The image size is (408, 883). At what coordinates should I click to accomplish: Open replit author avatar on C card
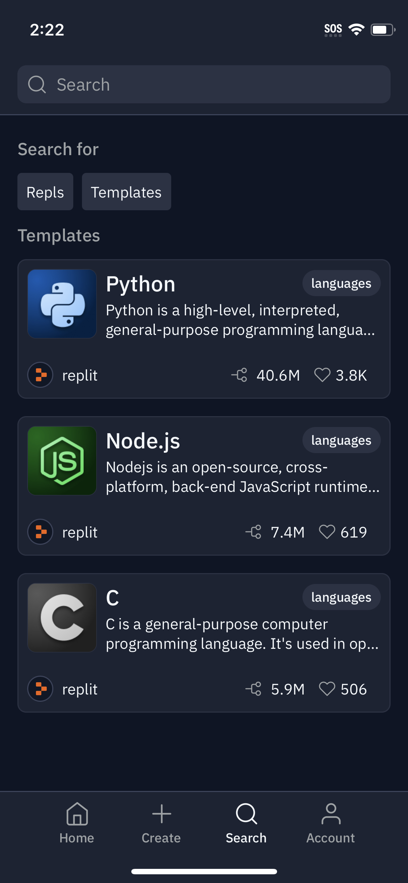click(x=41, y=689)
